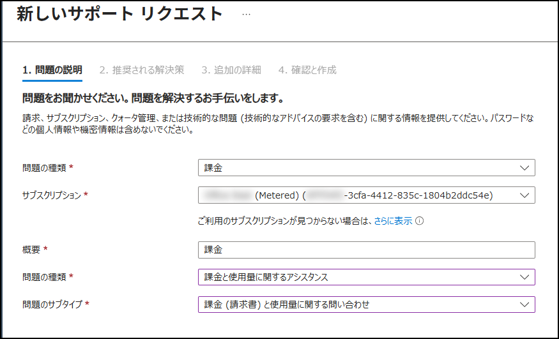The height and width of the screenshot is (339, 559).
Task: Click the 'さらに表示' link
Action: [393, 221]
